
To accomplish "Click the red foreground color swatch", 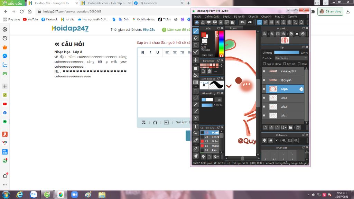I will click(x=203, y=35).
